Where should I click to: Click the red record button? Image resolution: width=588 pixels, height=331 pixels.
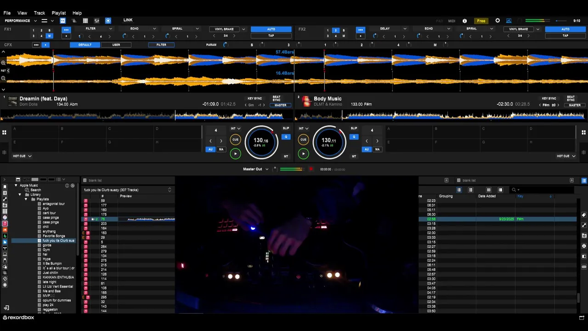click(x=311, y=169)
